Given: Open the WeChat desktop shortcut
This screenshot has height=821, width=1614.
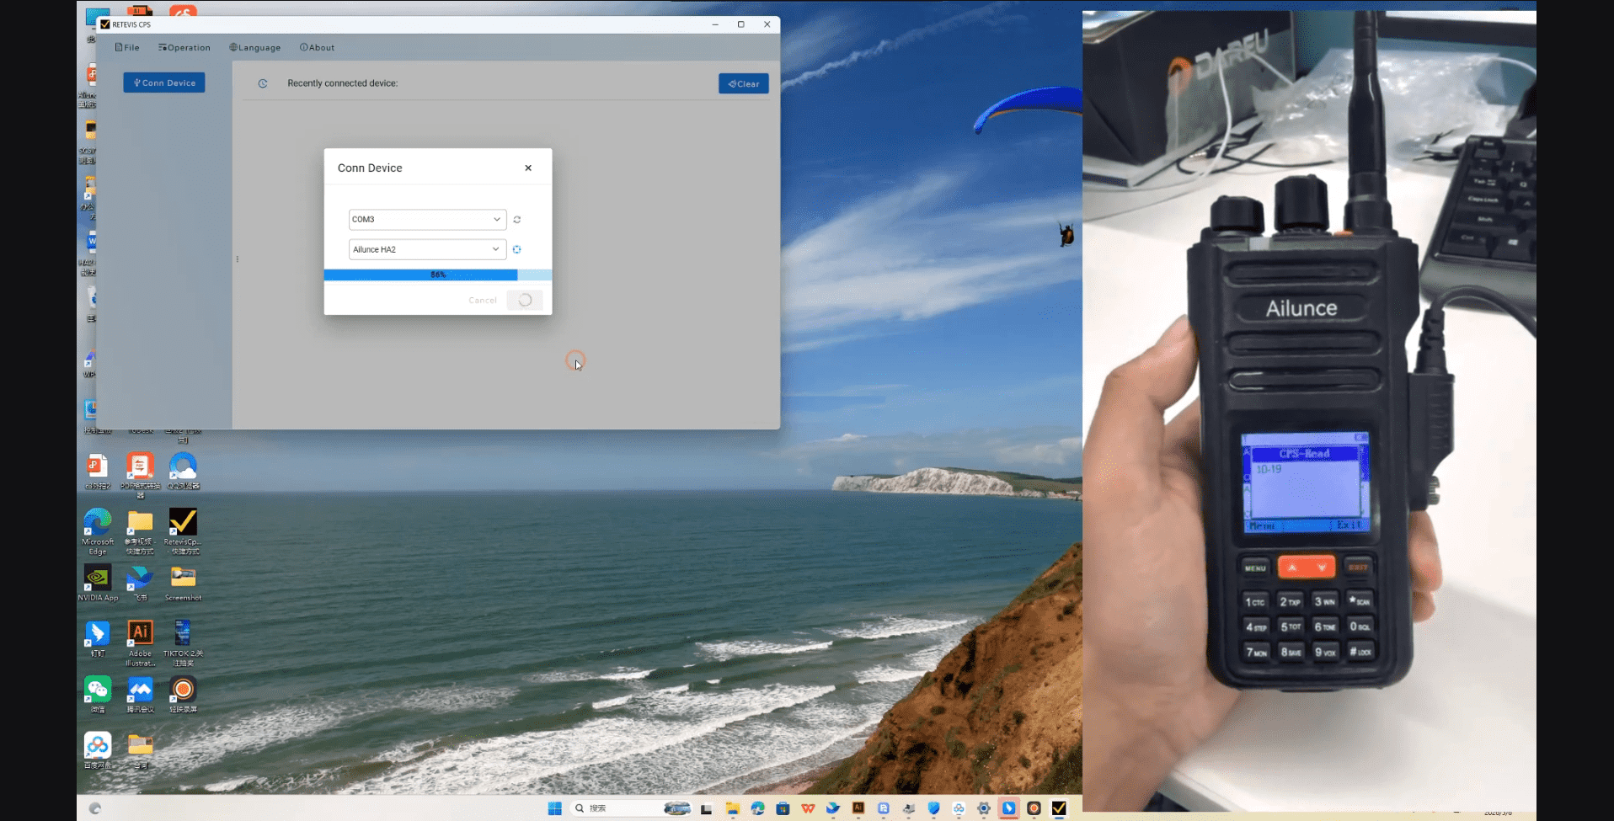Looking at the screenshot, I should click(98, 695).
